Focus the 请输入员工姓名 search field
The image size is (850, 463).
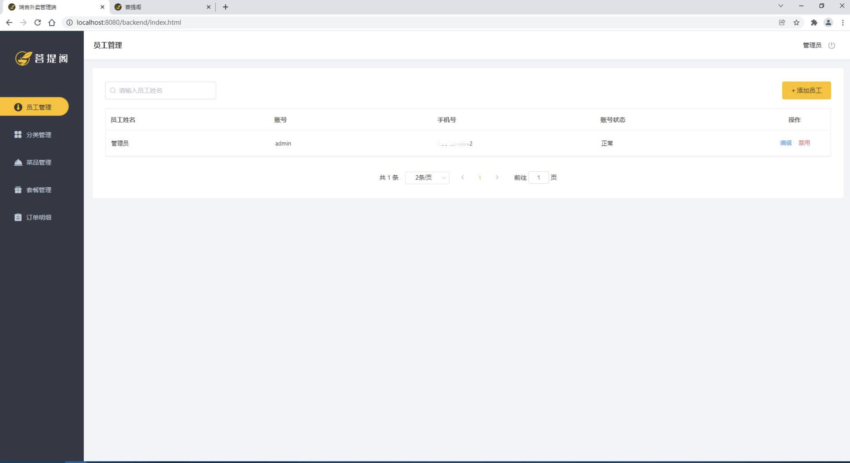pos(161,90)
